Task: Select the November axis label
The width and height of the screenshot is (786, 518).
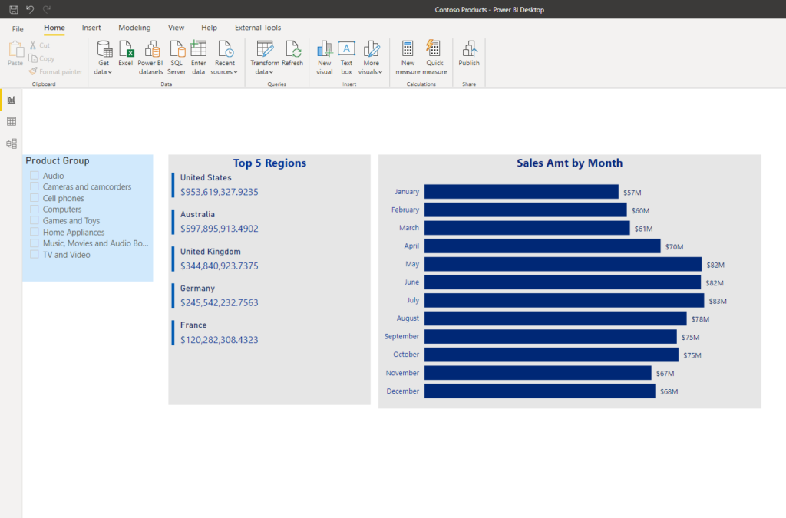Action: click(x=402, y=373)
